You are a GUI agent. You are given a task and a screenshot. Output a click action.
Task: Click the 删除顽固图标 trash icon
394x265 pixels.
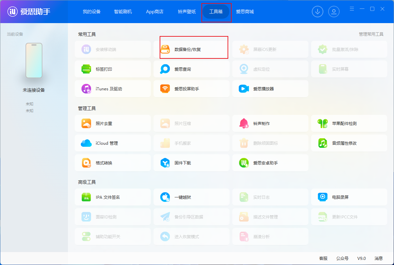click(244, 143)
